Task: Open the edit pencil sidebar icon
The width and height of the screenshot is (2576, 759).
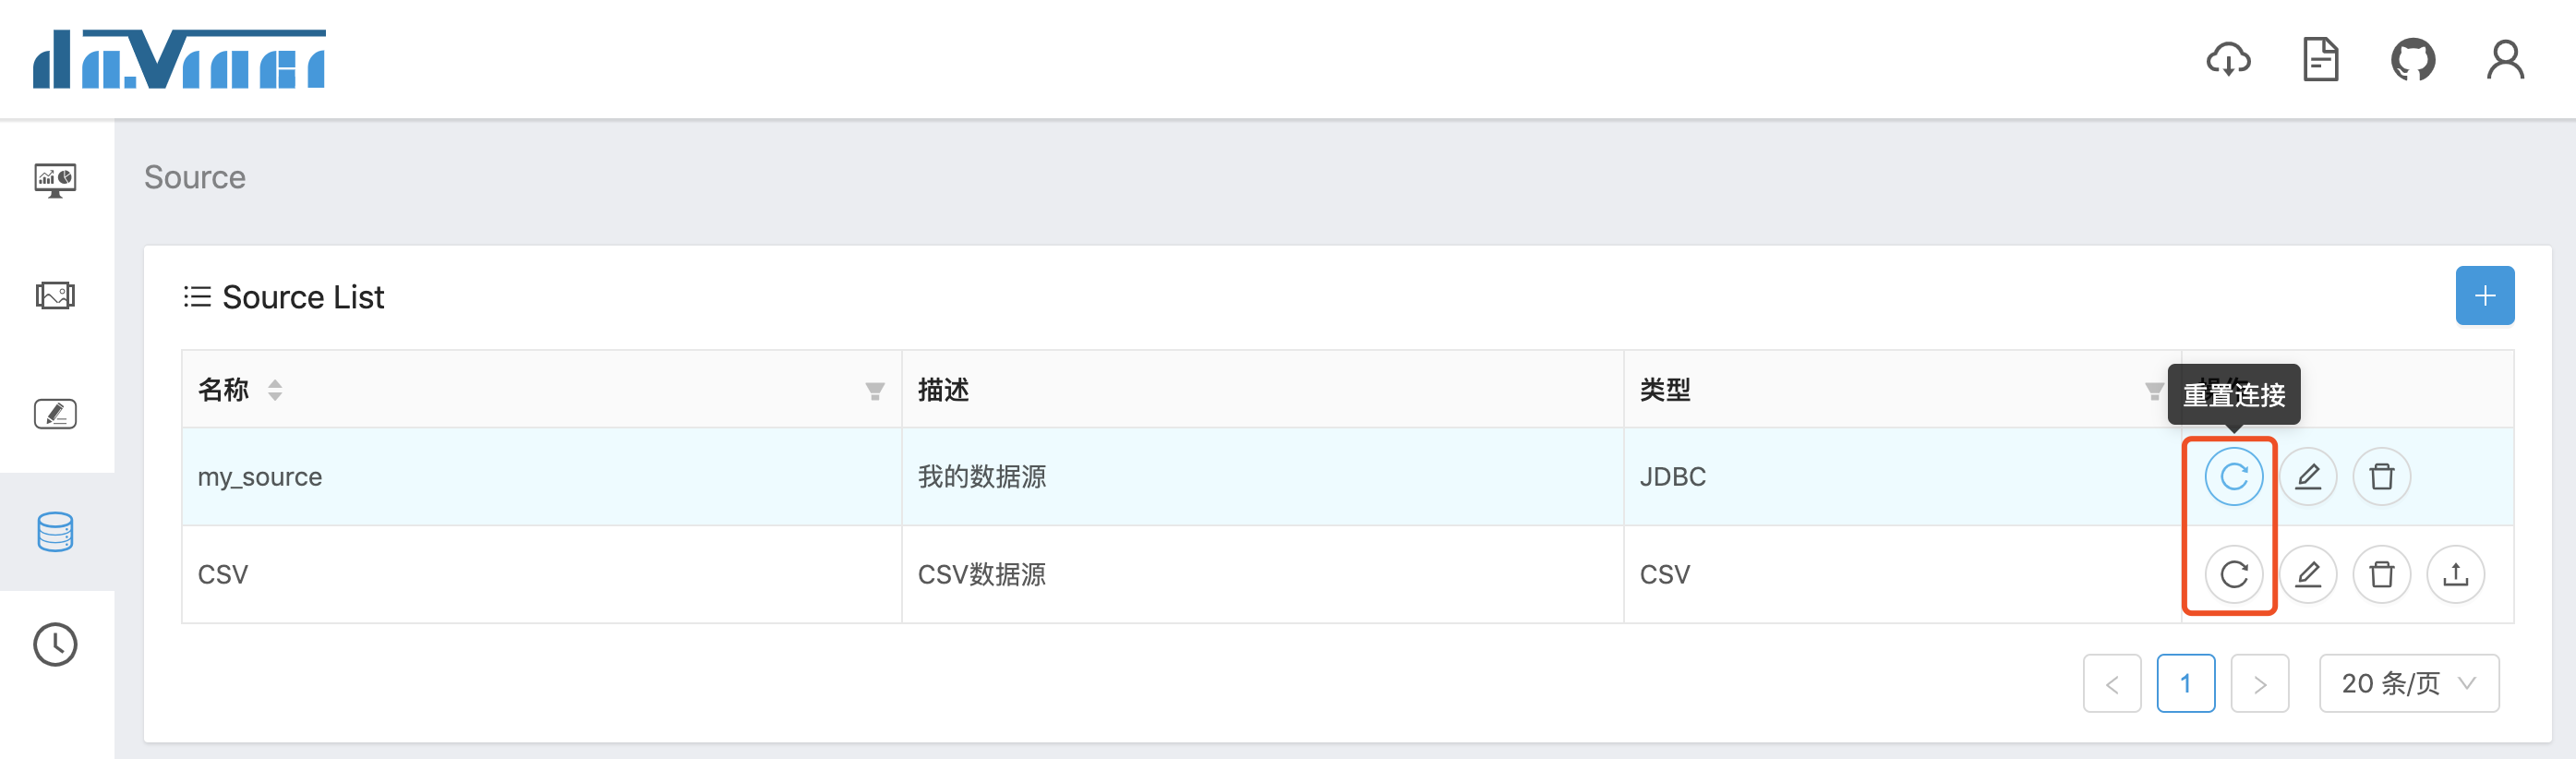Action: [x=55, y=414]
